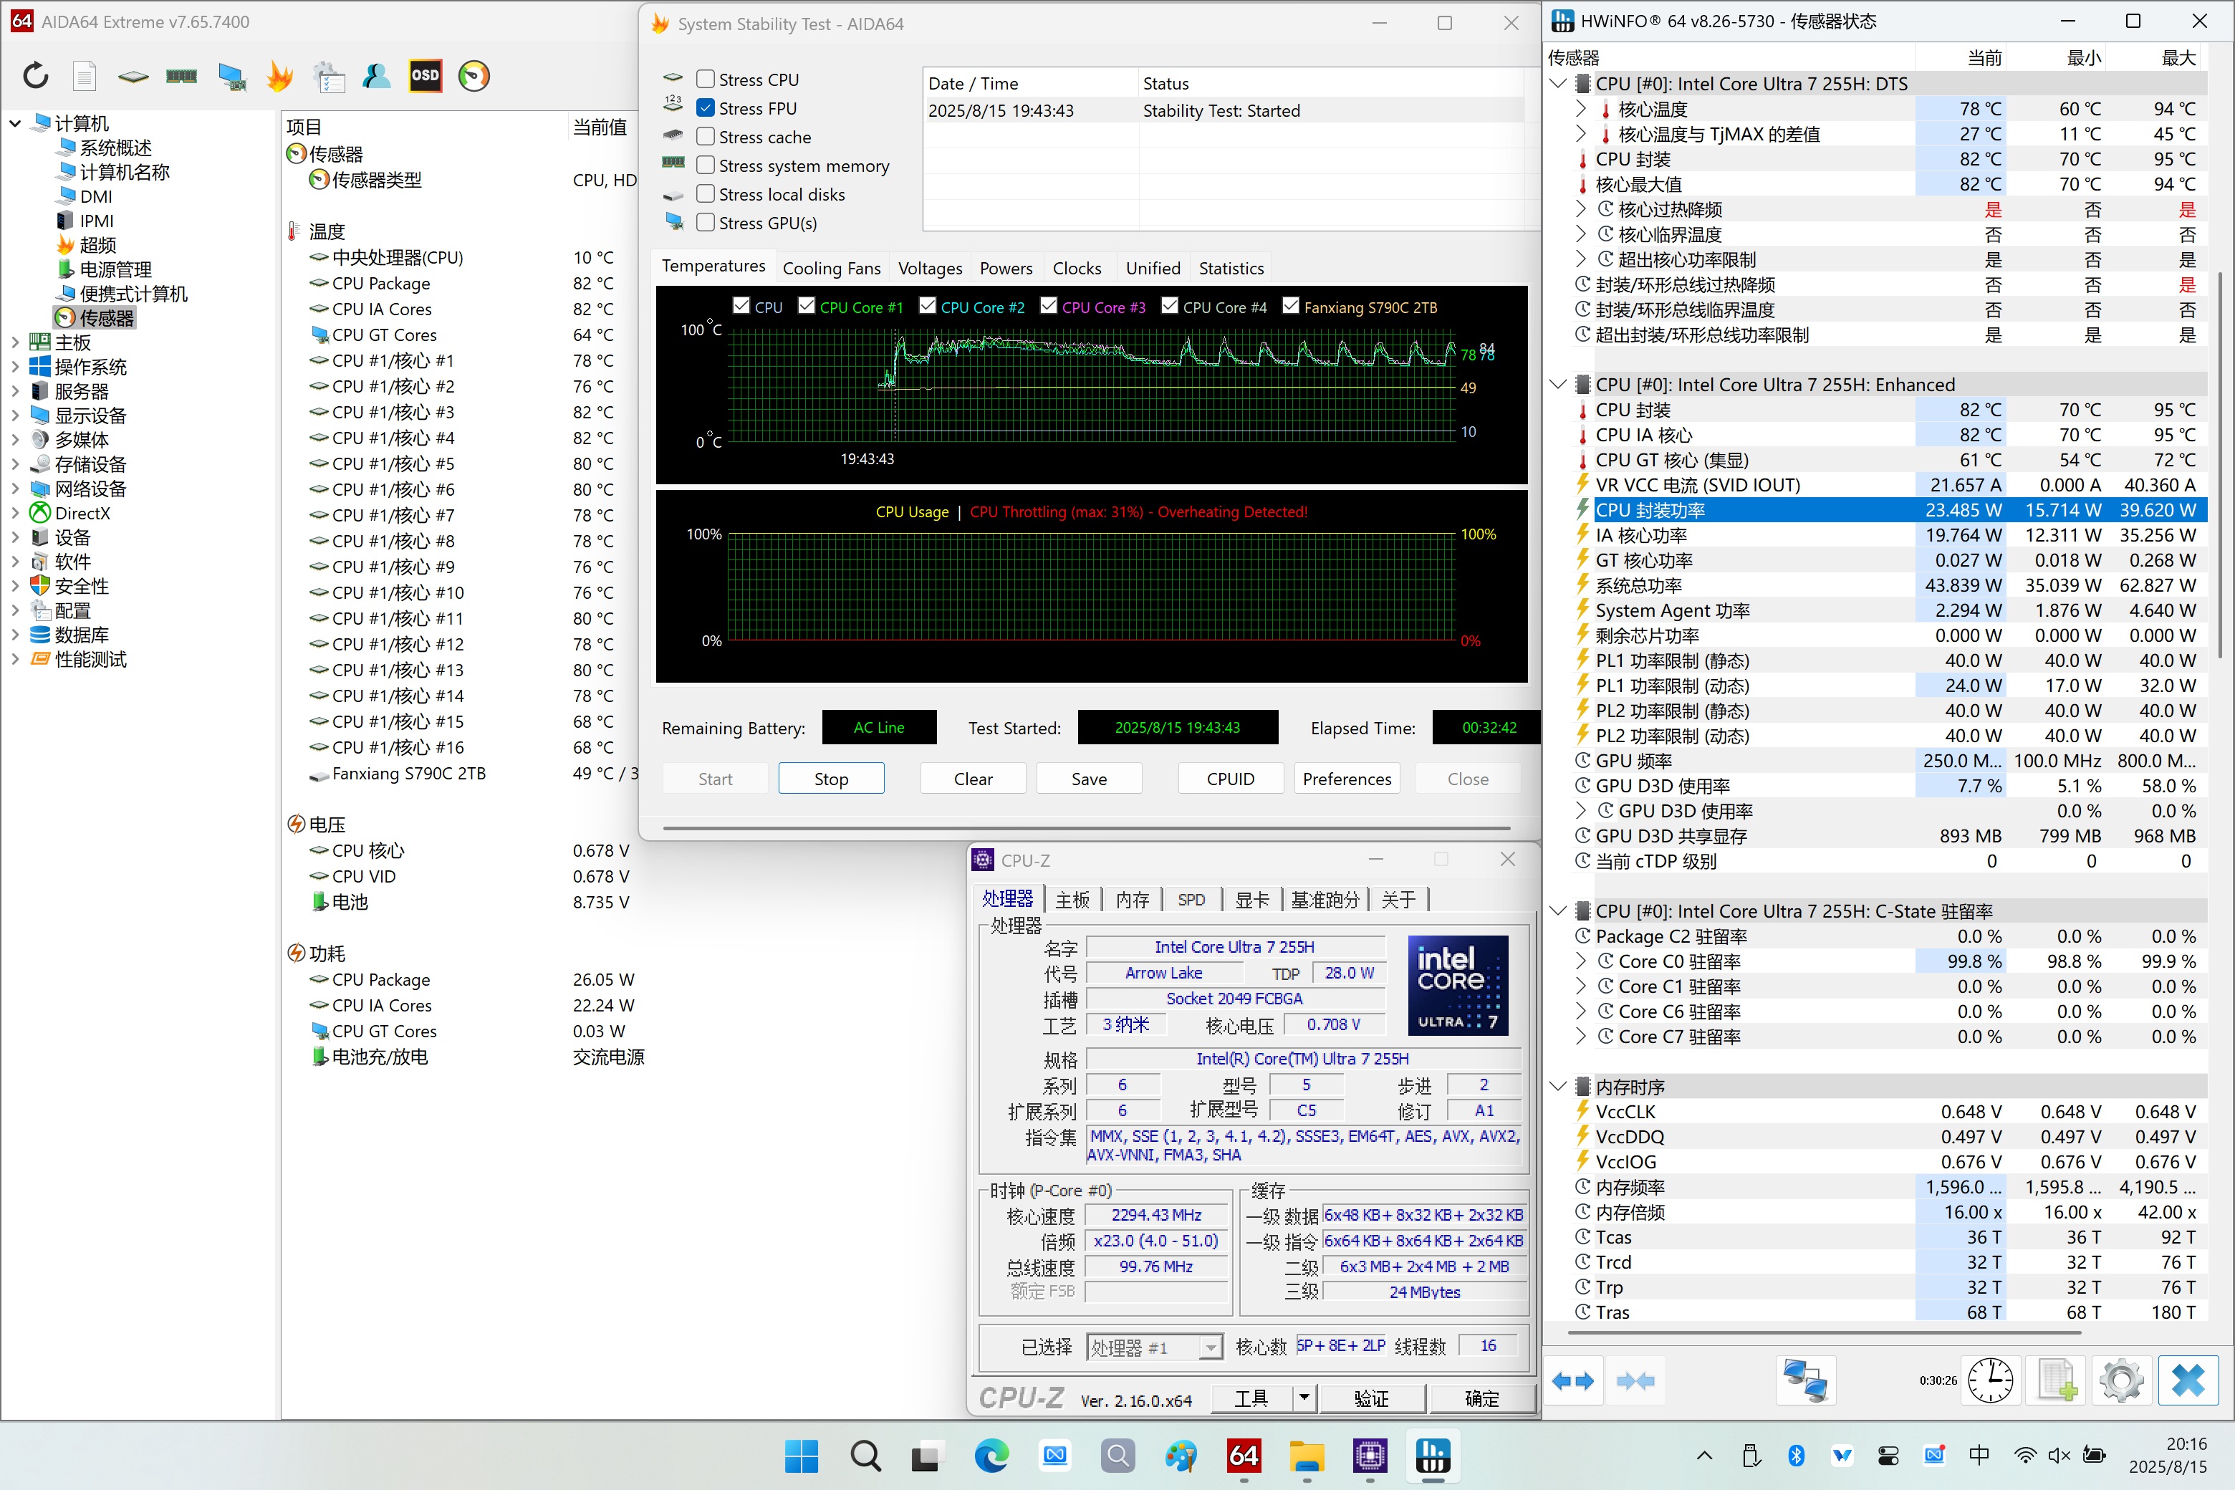Click the 验证 button in CPU-Z

pyautogui.click(x=1371, y=1398)
